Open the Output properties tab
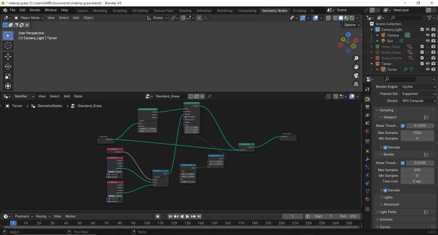 pyautogui.click(x=367, y=107)
